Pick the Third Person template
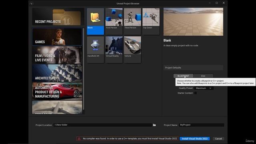Viewport: 256px width, 144px height. (x=132, y=21)
